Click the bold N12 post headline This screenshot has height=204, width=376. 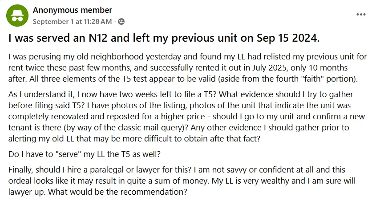[164, 38]
